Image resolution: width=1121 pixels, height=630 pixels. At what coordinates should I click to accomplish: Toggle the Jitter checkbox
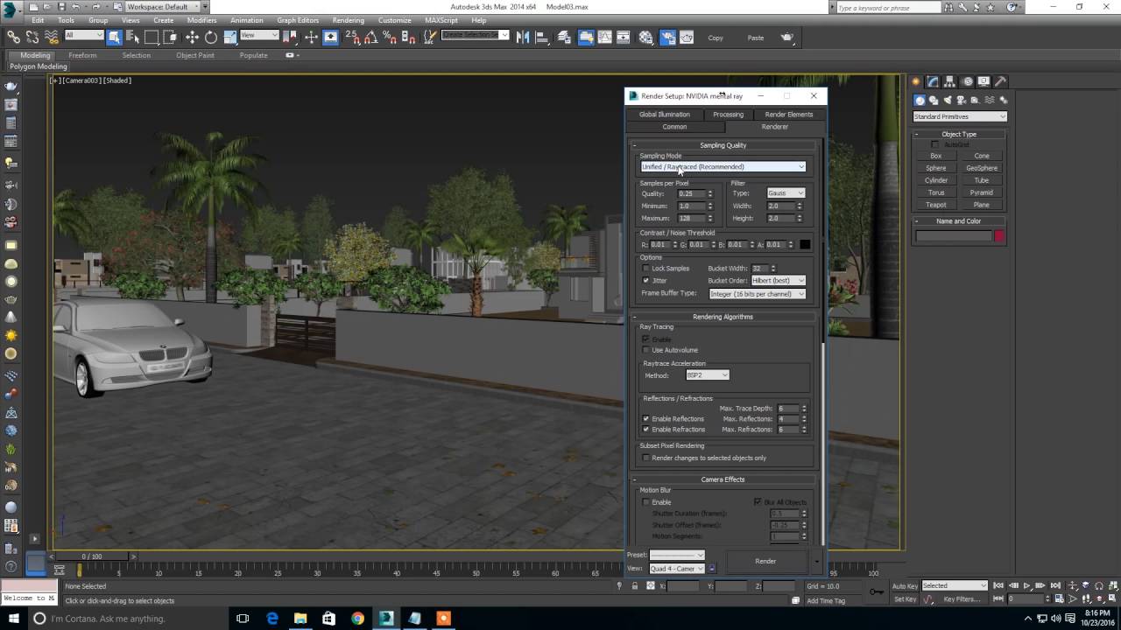[646, 281]
